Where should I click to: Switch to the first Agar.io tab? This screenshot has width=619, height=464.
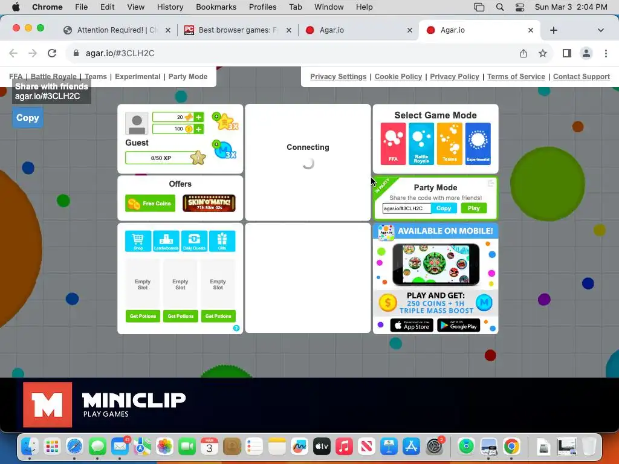tap(358, 30)
